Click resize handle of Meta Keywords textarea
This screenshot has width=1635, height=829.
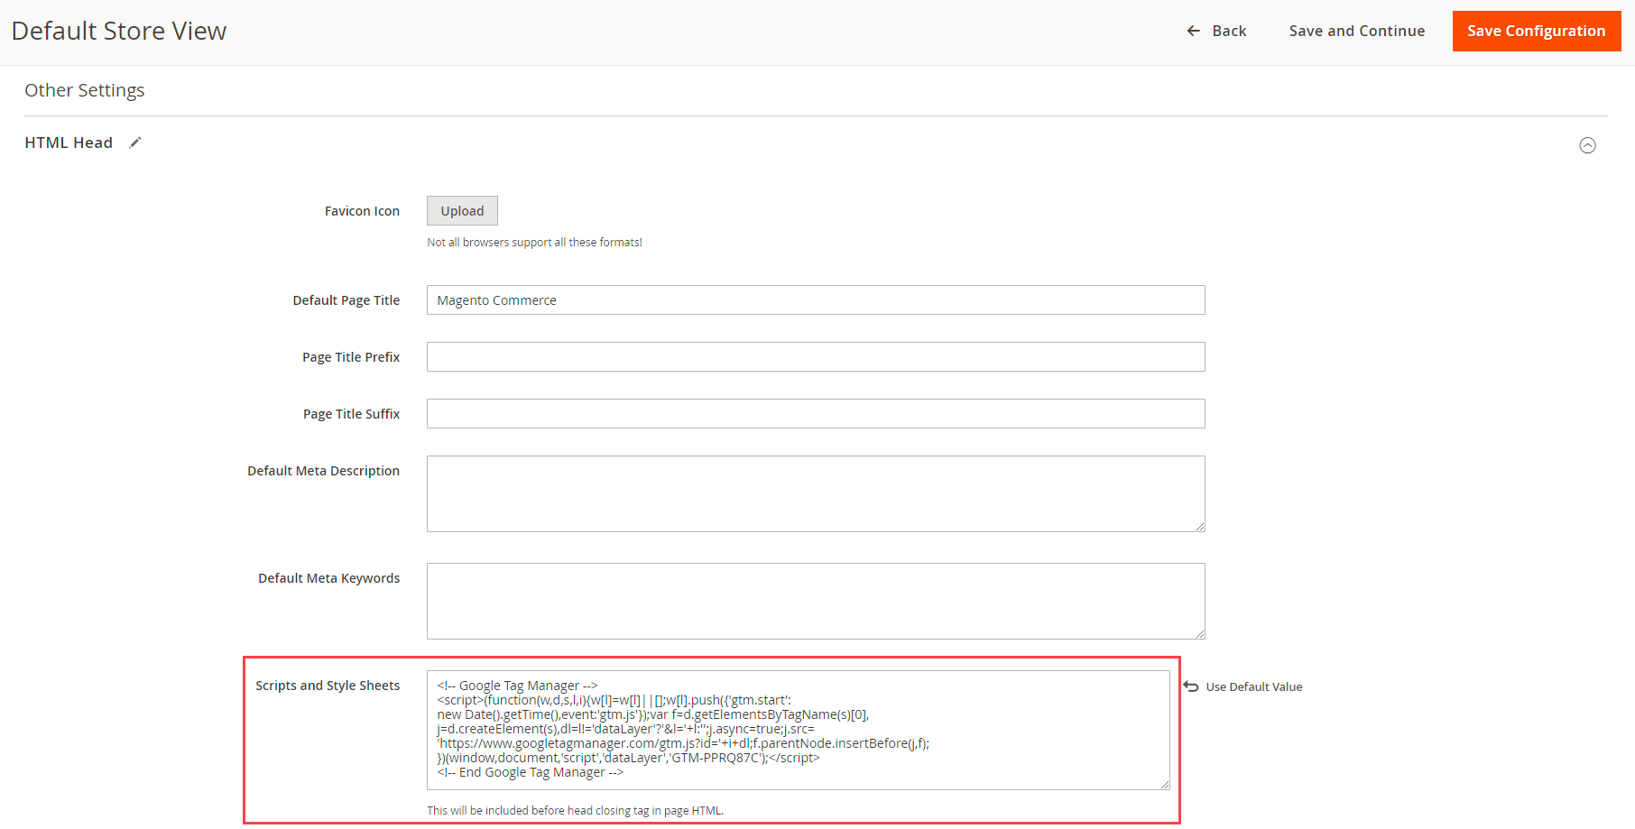click(x=1200, y=634)
